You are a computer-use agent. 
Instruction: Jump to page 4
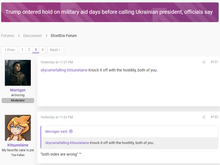point(42,50)
